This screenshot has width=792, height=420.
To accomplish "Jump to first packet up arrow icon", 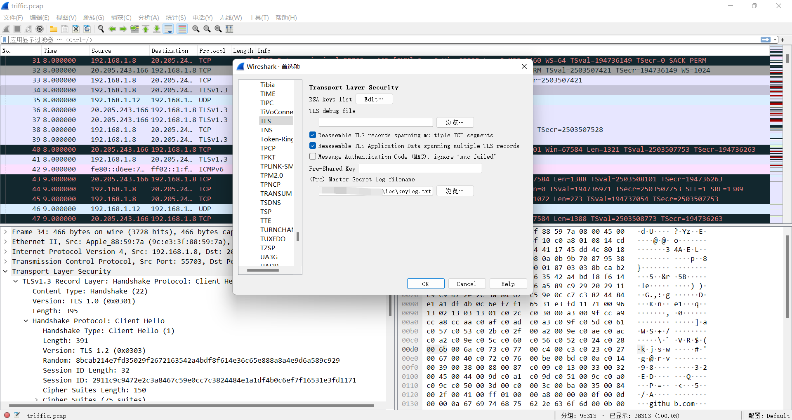I will pyautogui.click(x=146, y=29).
